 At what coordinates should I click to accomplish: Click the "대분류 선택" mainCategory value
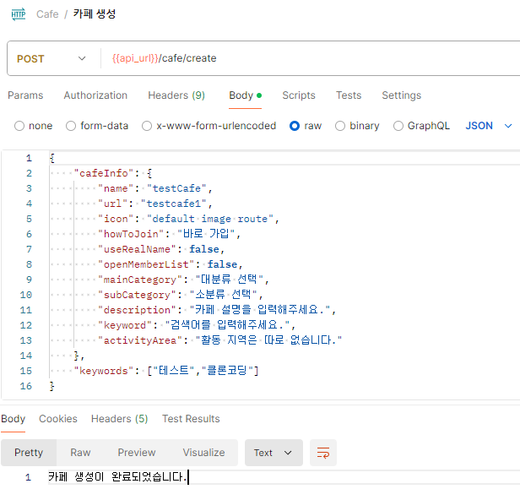click(230, 280)
